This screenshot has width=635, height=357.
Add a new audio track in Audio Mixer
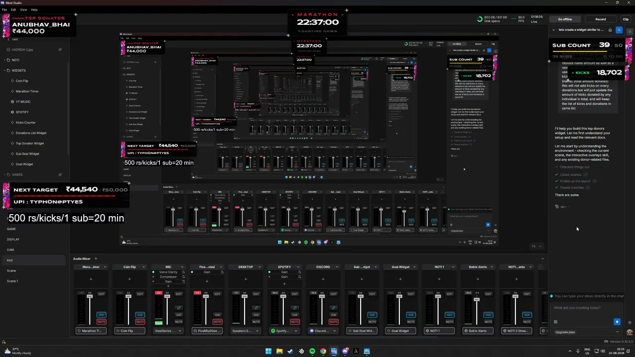point(96,258)
